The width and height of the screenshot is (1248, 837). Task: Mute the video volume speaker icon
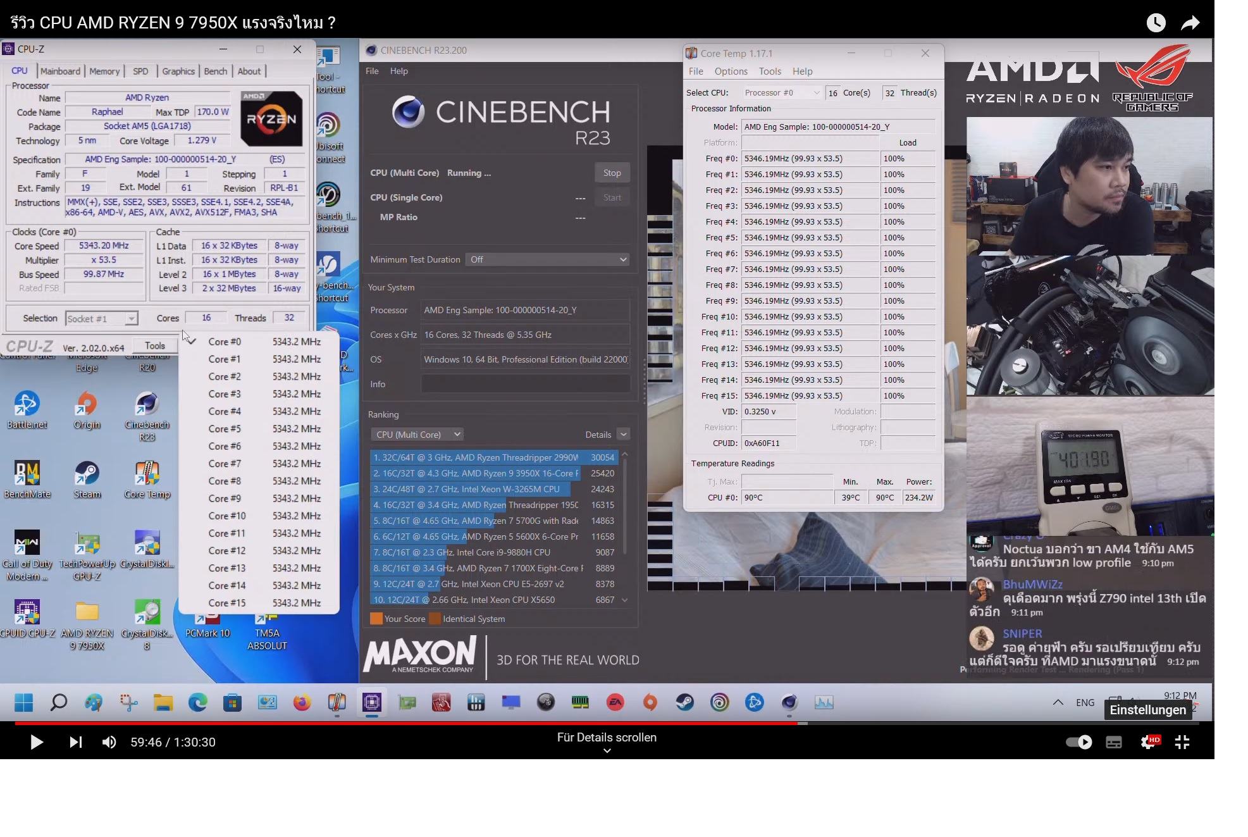[x=109, y=742]
